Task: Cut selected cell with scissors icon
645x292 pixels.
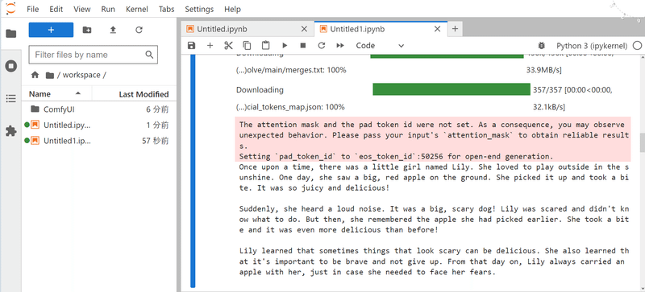Action: point(228,46)
